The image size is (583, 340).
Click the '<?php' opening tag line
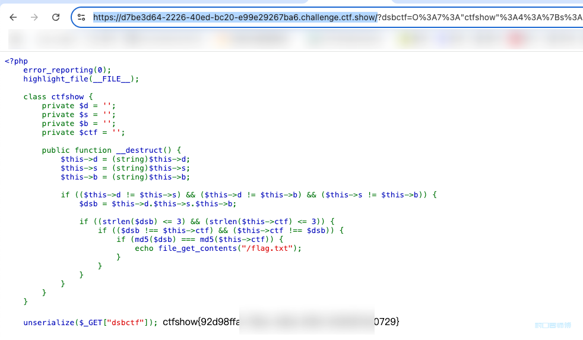pyautogui.click(x=16, y=61)
